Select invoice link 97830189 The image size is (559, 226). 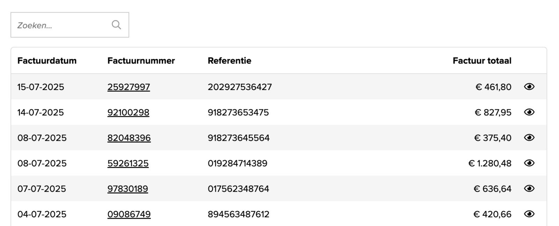tap(128, 189)
